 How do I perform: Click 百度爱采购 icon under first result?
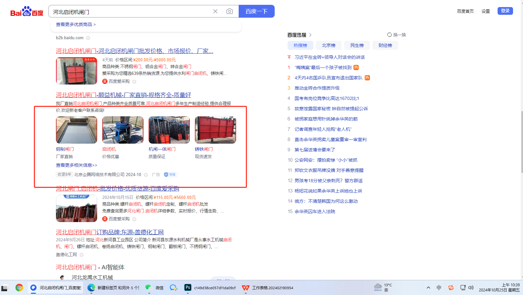pos(105,81)
